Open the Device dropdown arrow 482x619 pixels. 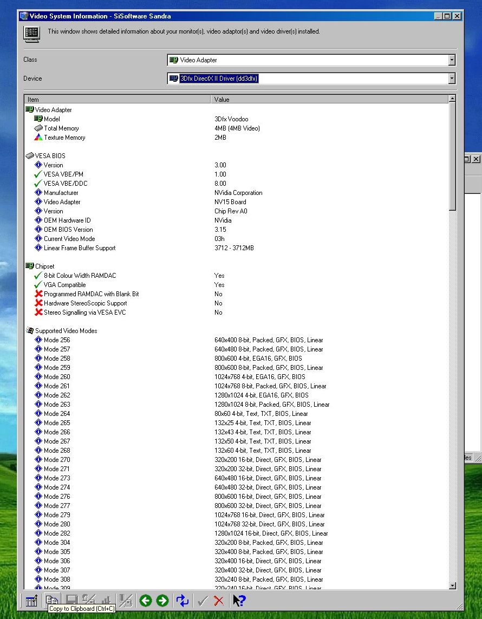(x=452, y=79)
